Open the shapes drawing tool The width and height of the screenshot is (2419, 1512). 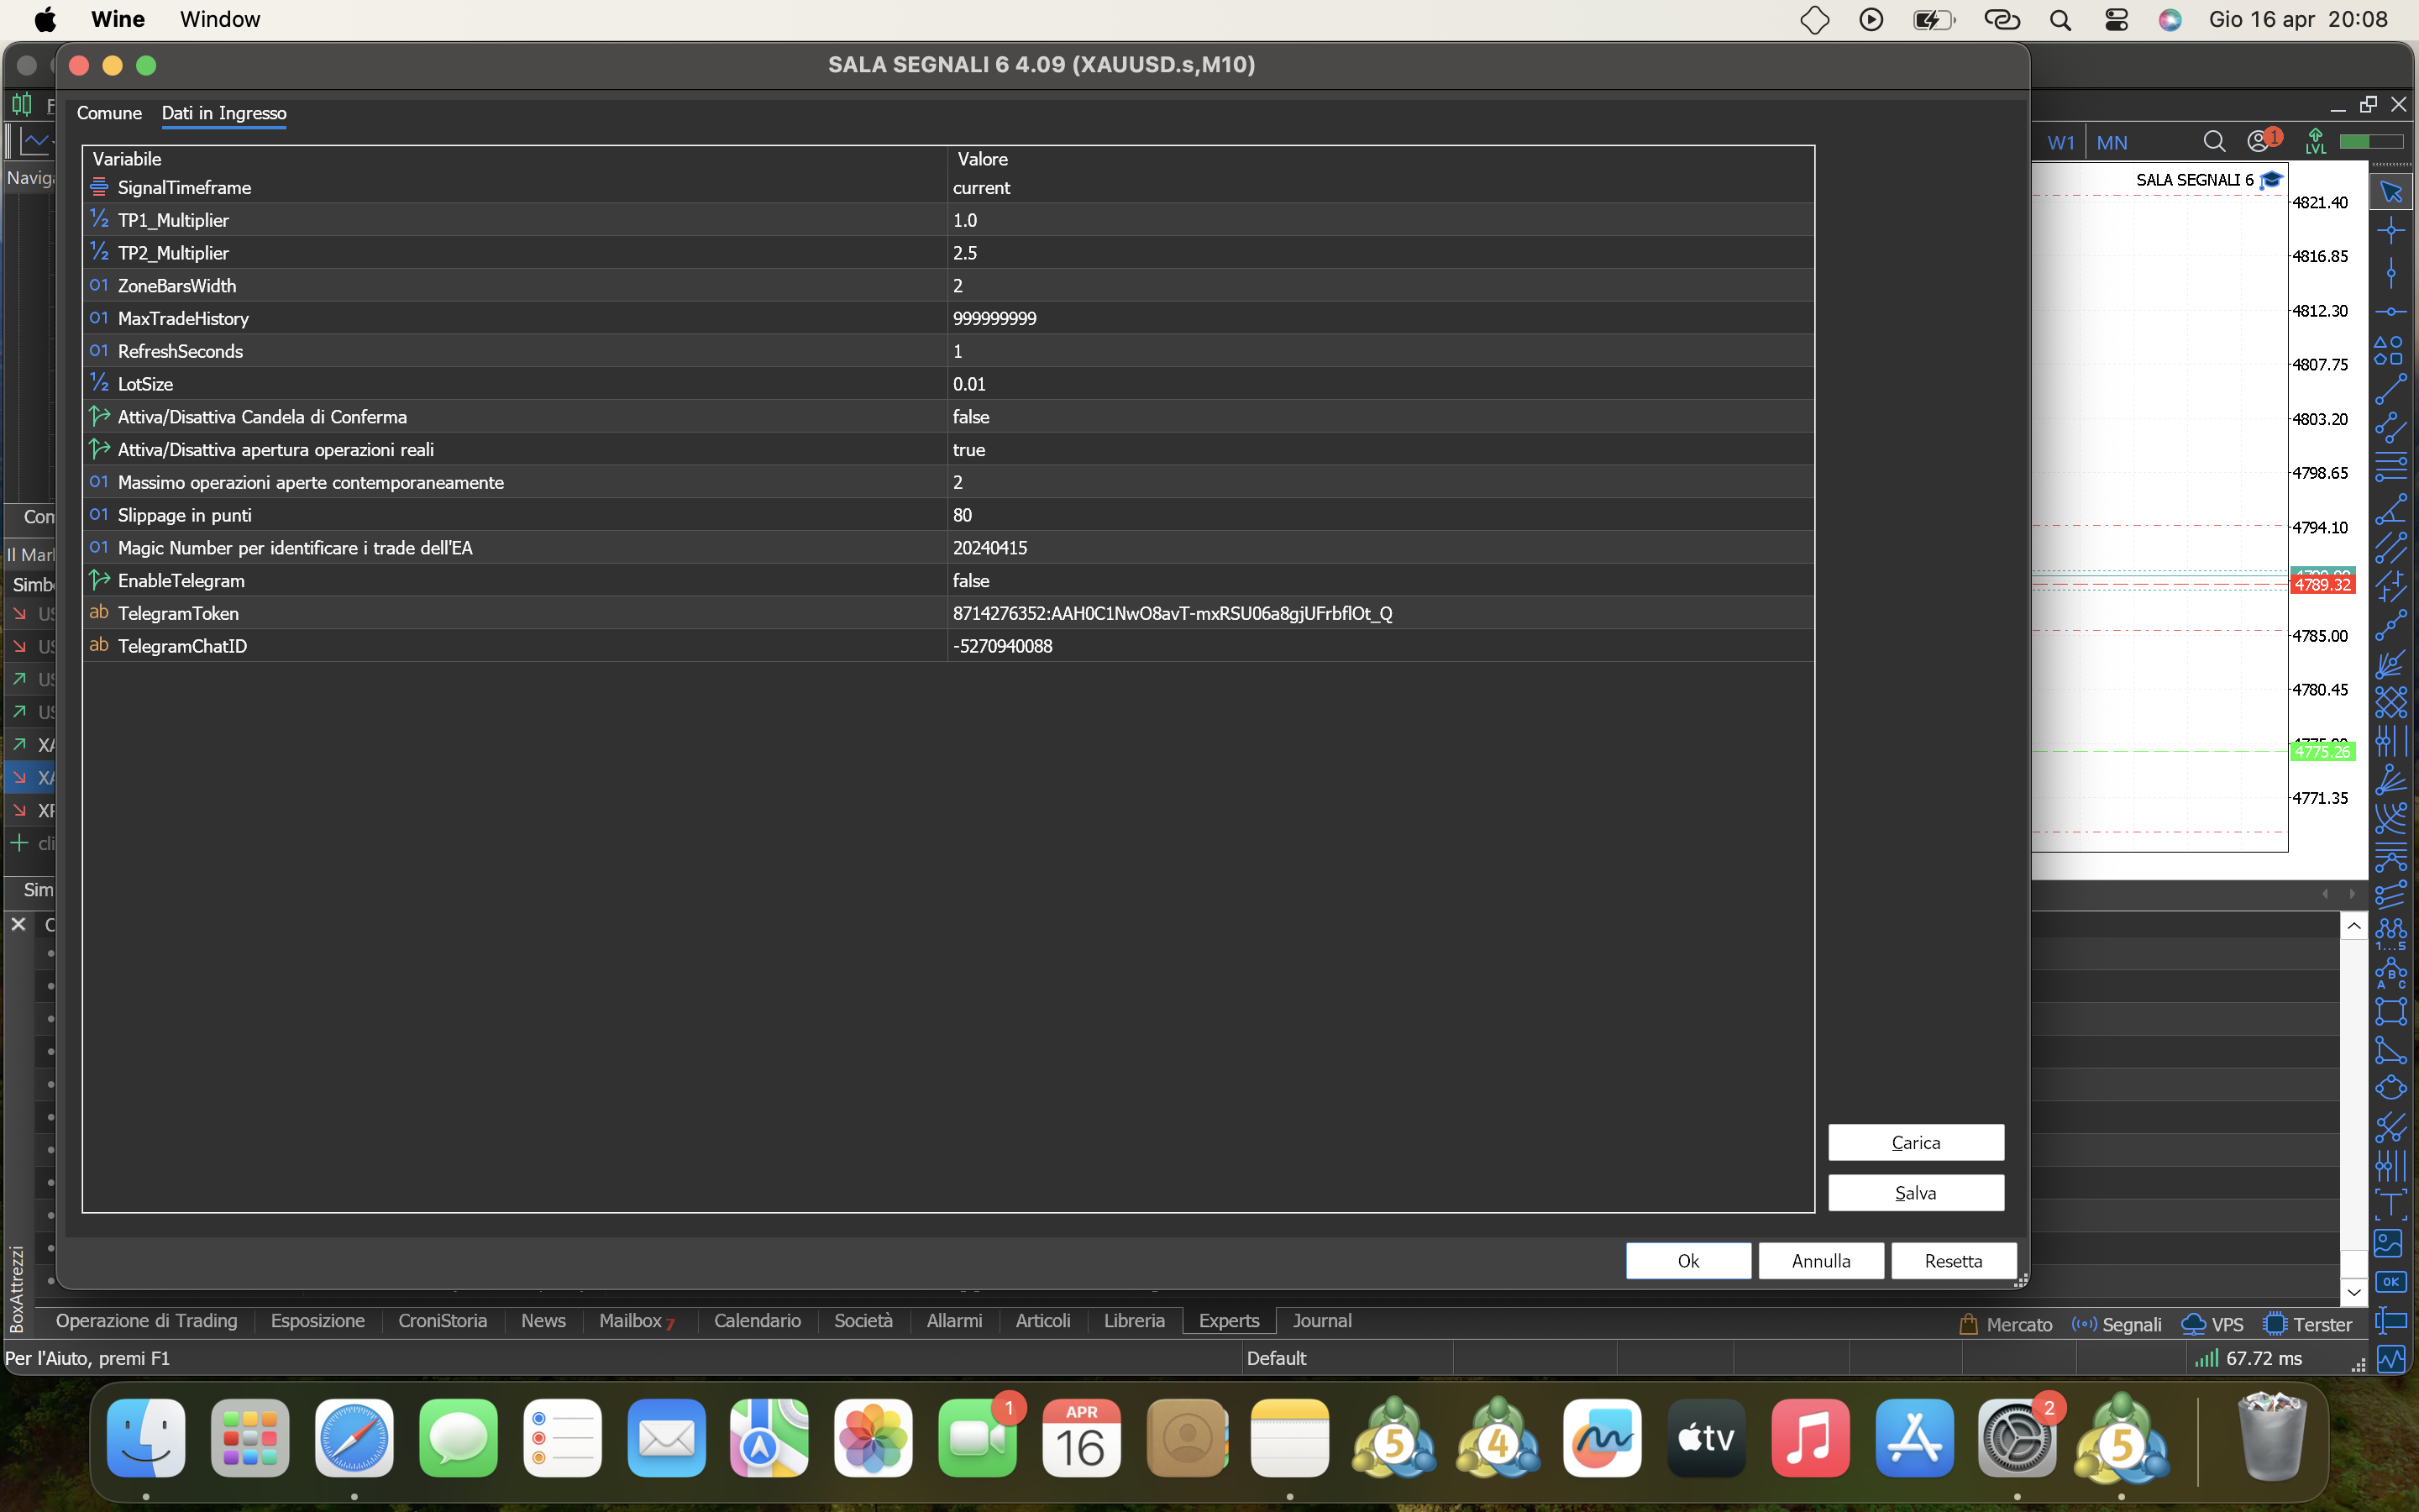(2388, 350)
